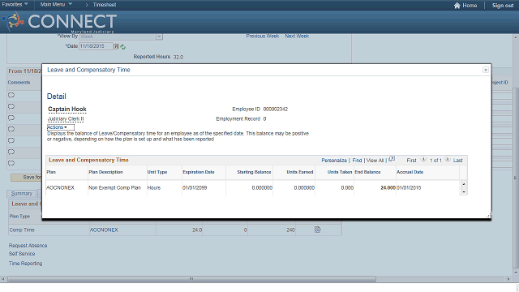This screenshot has width=519, height=292.
Task: Go to Next Week
Action: point(297,36)
